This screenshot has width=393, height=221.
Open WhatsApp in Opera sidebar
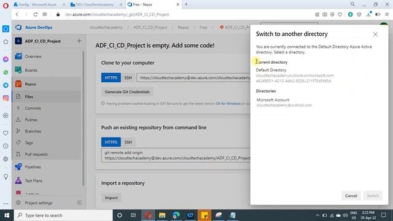[6, 72]
